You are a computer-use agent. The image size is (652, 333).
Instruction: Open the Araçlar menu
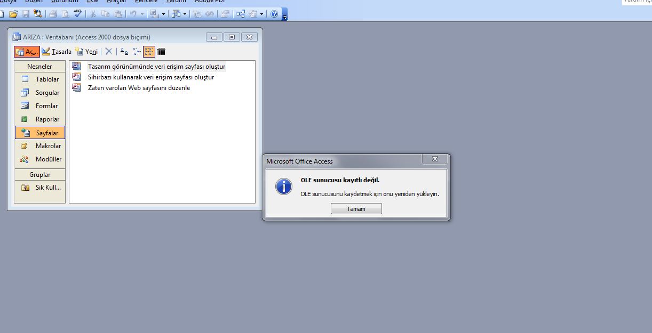click(116, 2)
